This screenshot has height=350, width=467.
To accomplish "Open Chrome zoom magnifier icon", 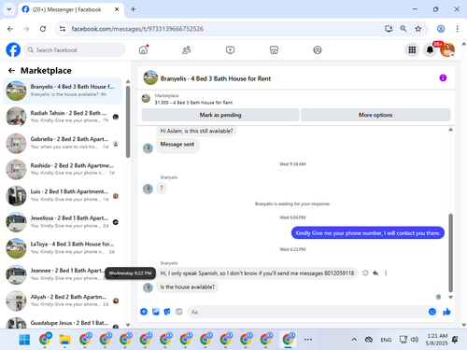I will pyautogui.click(x=403, y=29).
